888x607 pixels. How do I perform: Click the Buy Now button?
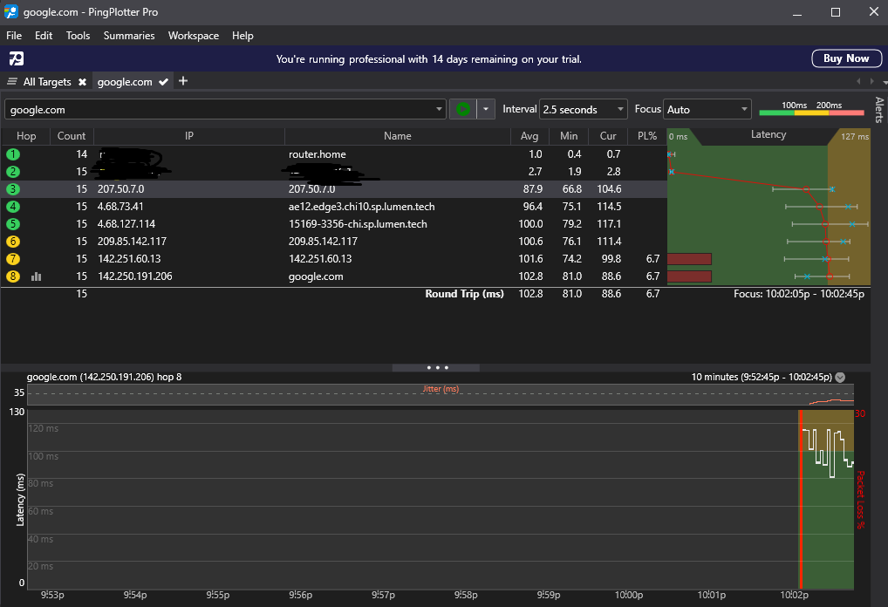tap(845, 58)
